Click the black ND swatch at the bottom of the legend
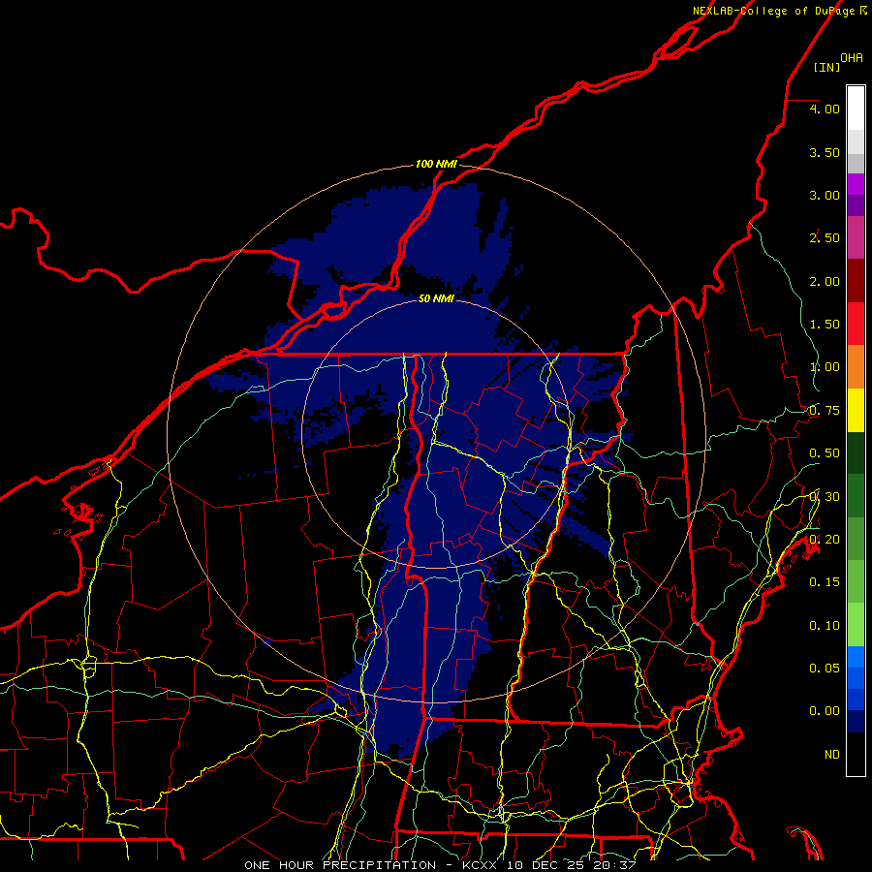The image size is (872, 872). coord(856,754)
